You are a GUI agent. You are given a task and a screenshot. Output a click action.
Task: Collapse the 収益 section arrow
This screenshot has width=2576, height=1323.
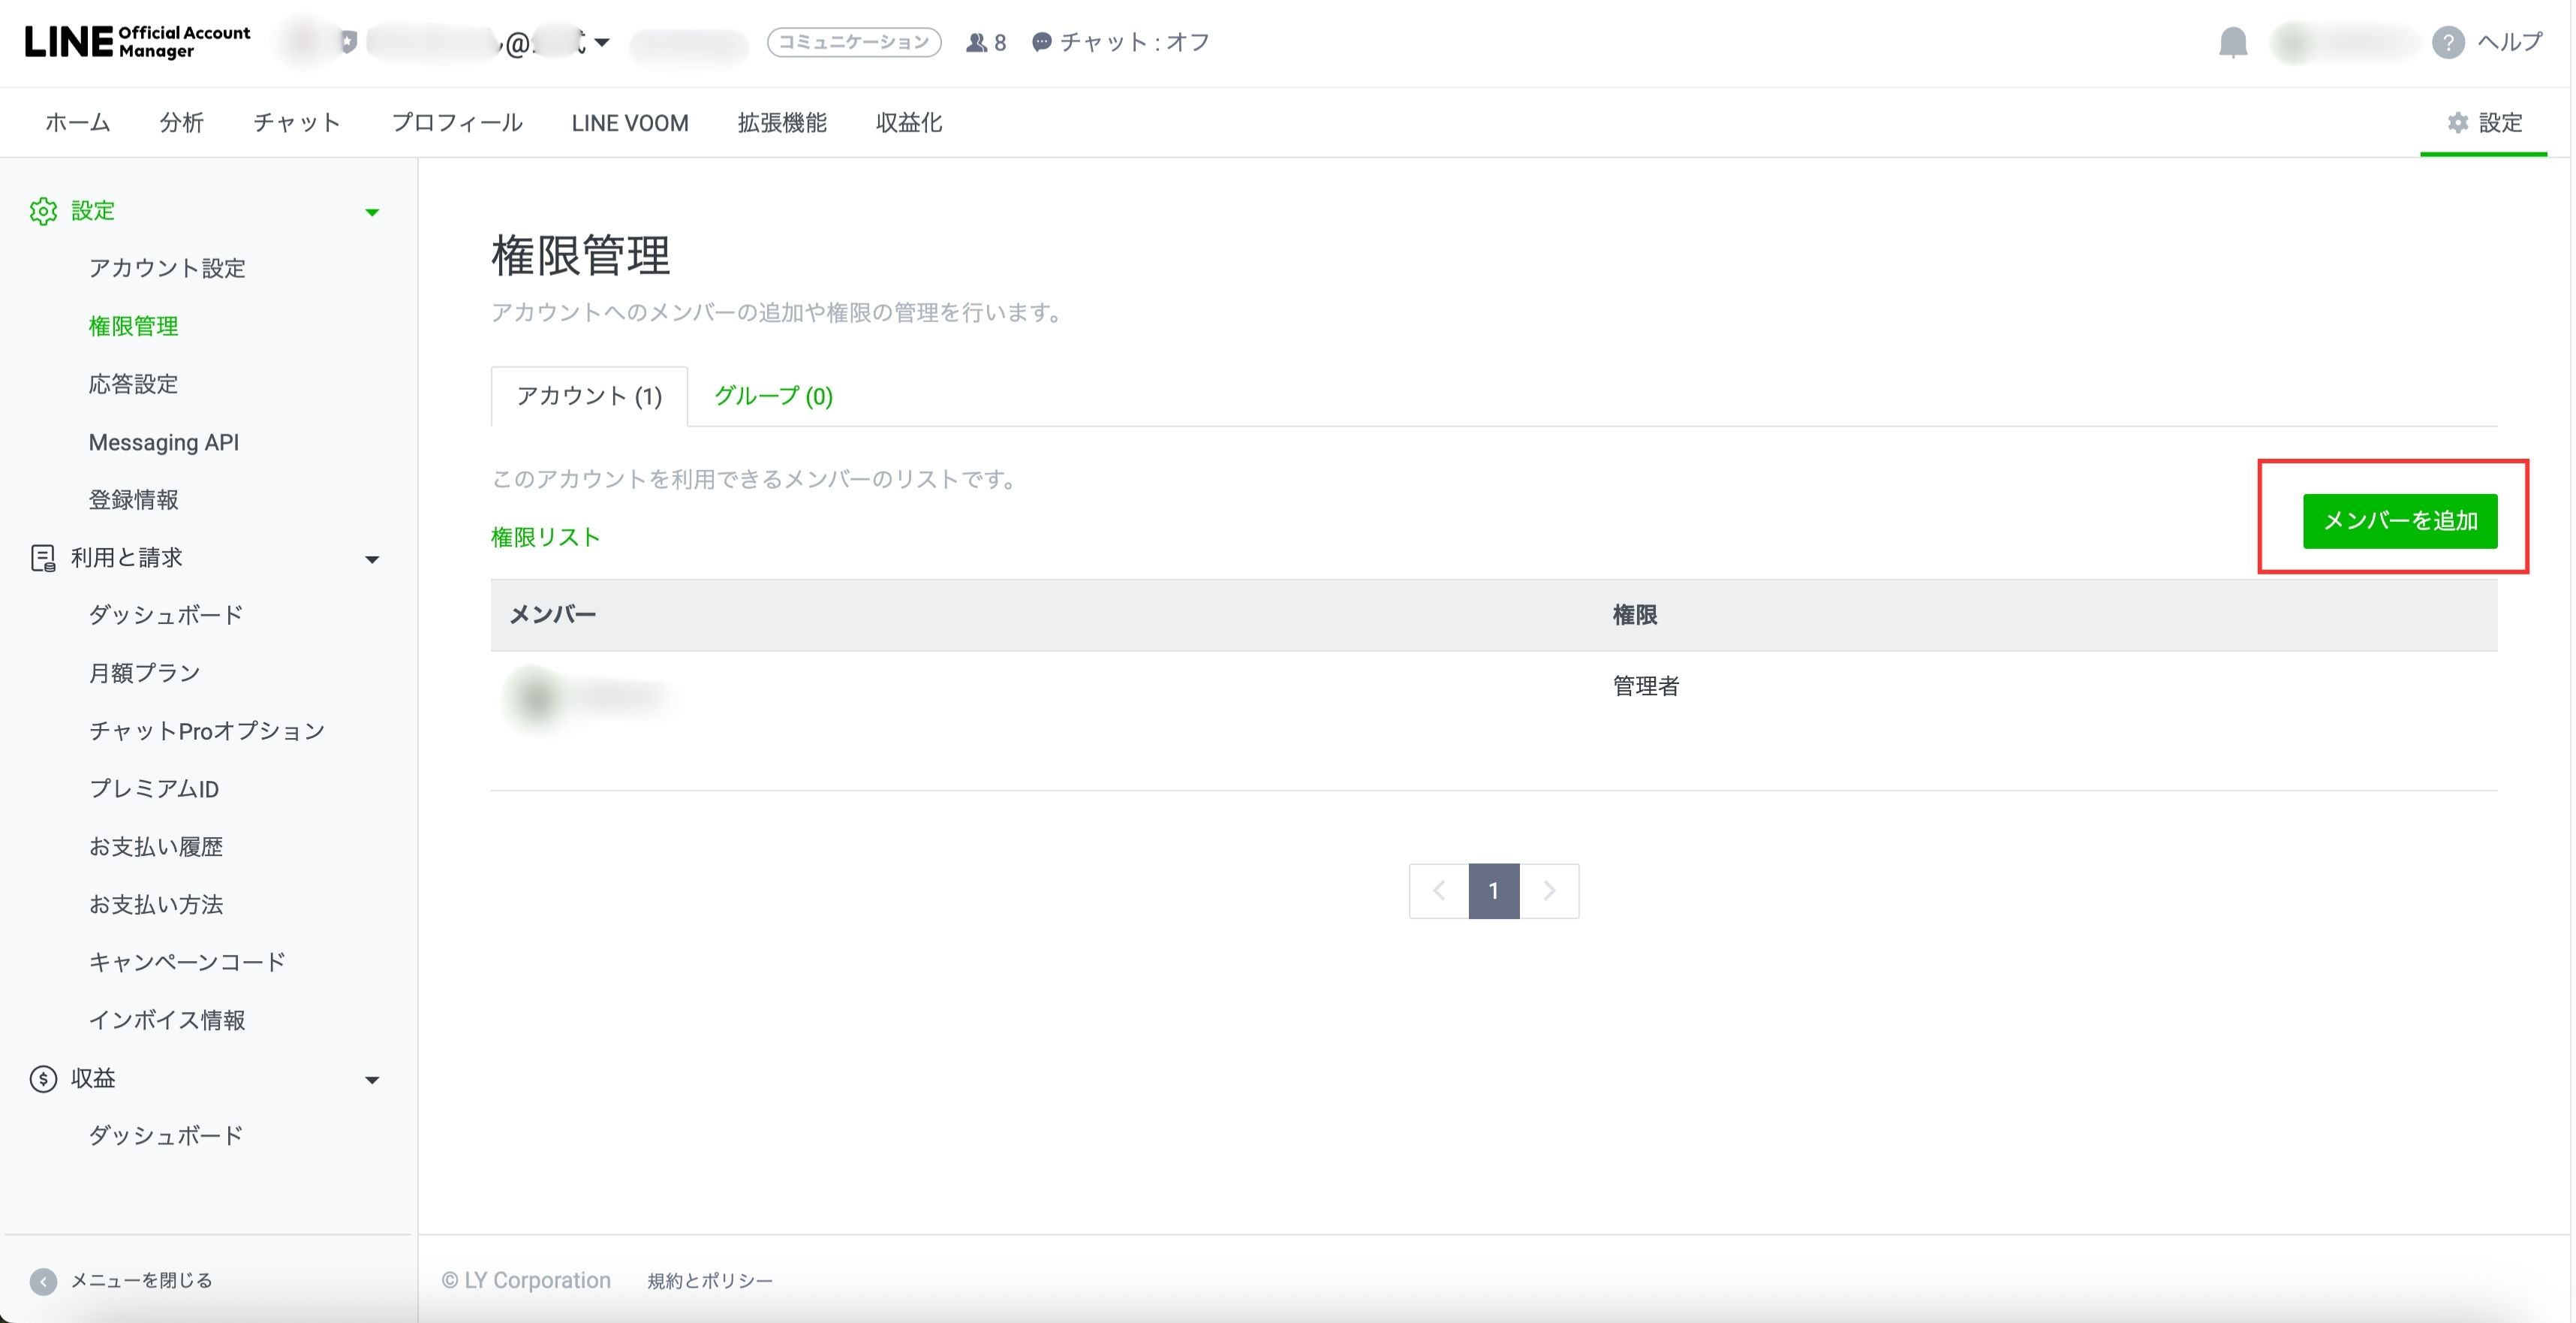[372, 1080]
